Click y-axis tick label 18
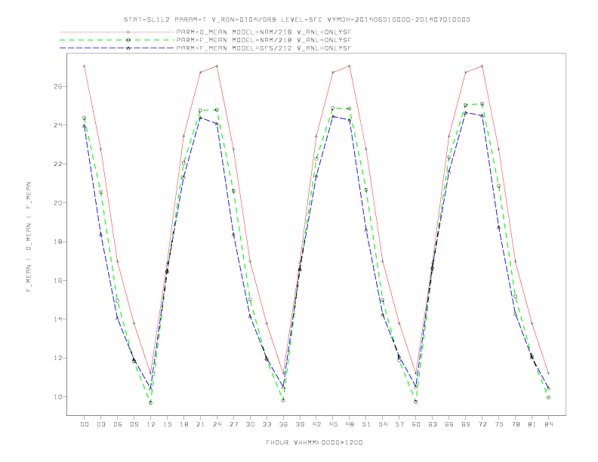Screen dimensions: 598x462 pyautogui.click(x=58, y=242)
